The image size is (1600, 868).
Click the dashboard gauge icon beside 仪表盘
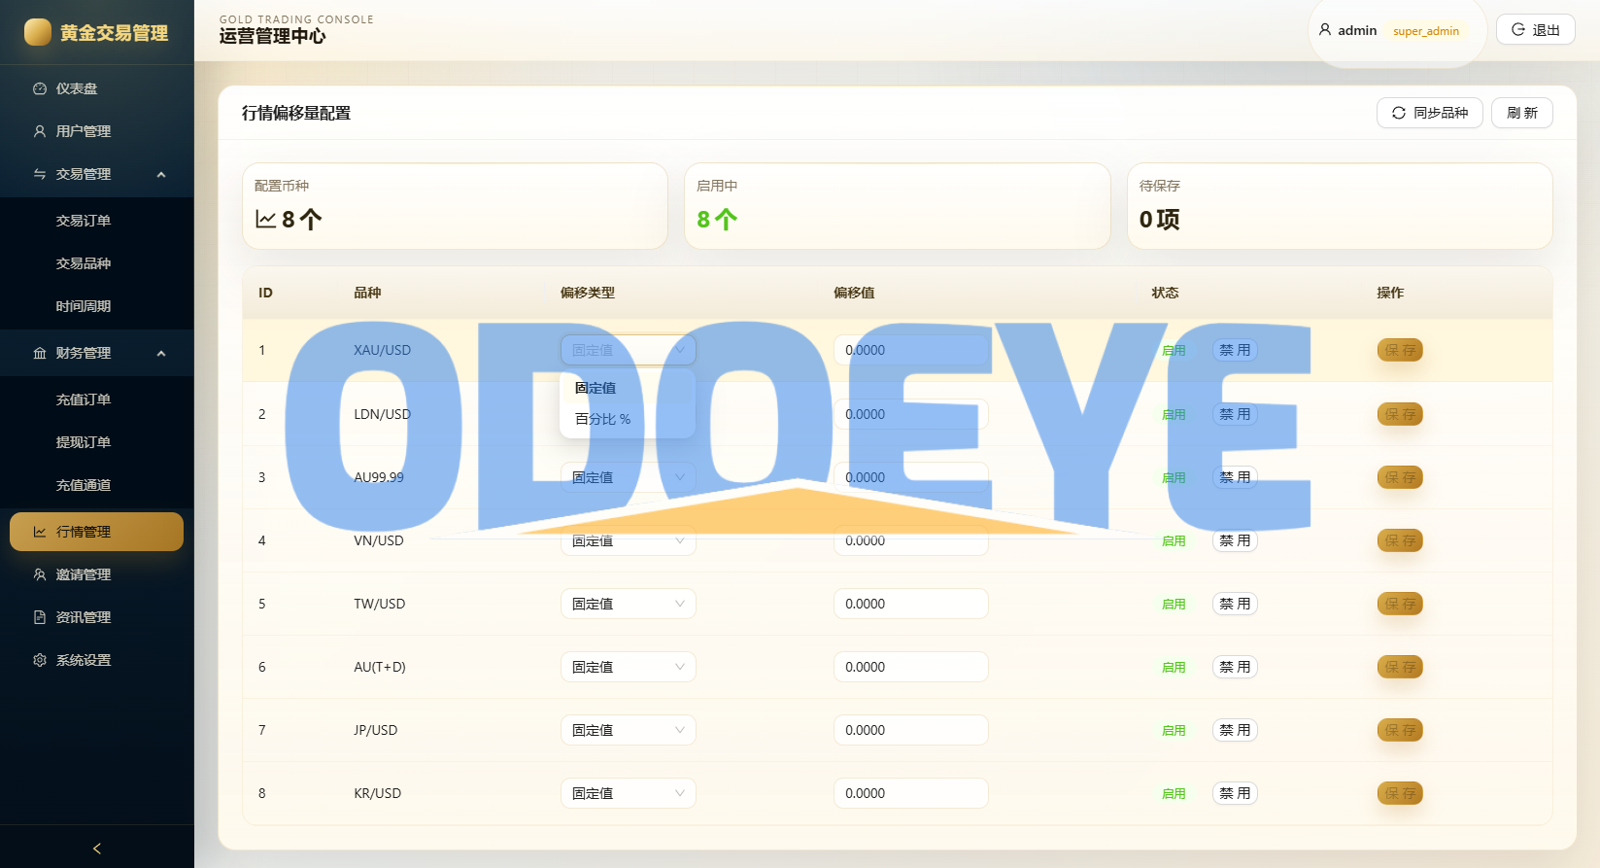[40, 88]
